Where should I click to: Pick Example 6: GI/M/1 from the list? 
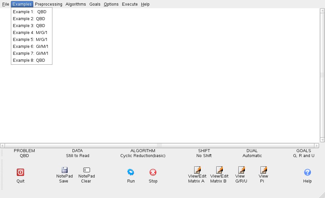coord(31,47)
